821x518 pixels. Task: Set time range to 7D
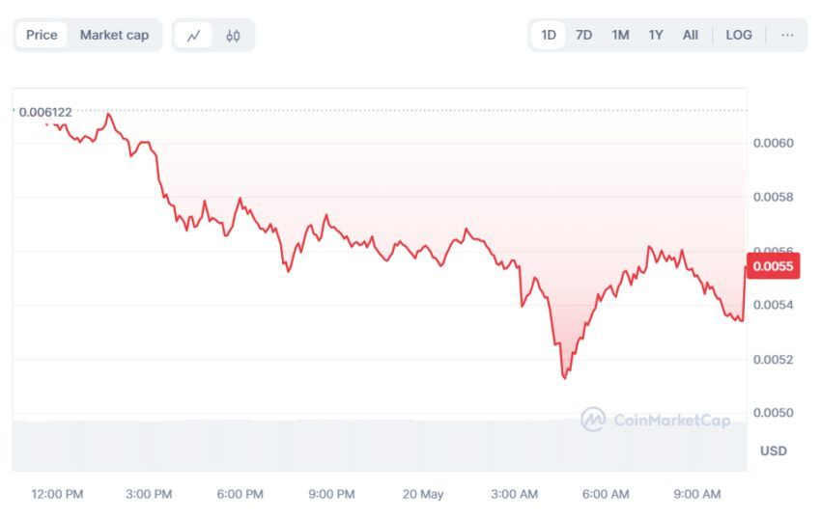[x=583, y=35]
